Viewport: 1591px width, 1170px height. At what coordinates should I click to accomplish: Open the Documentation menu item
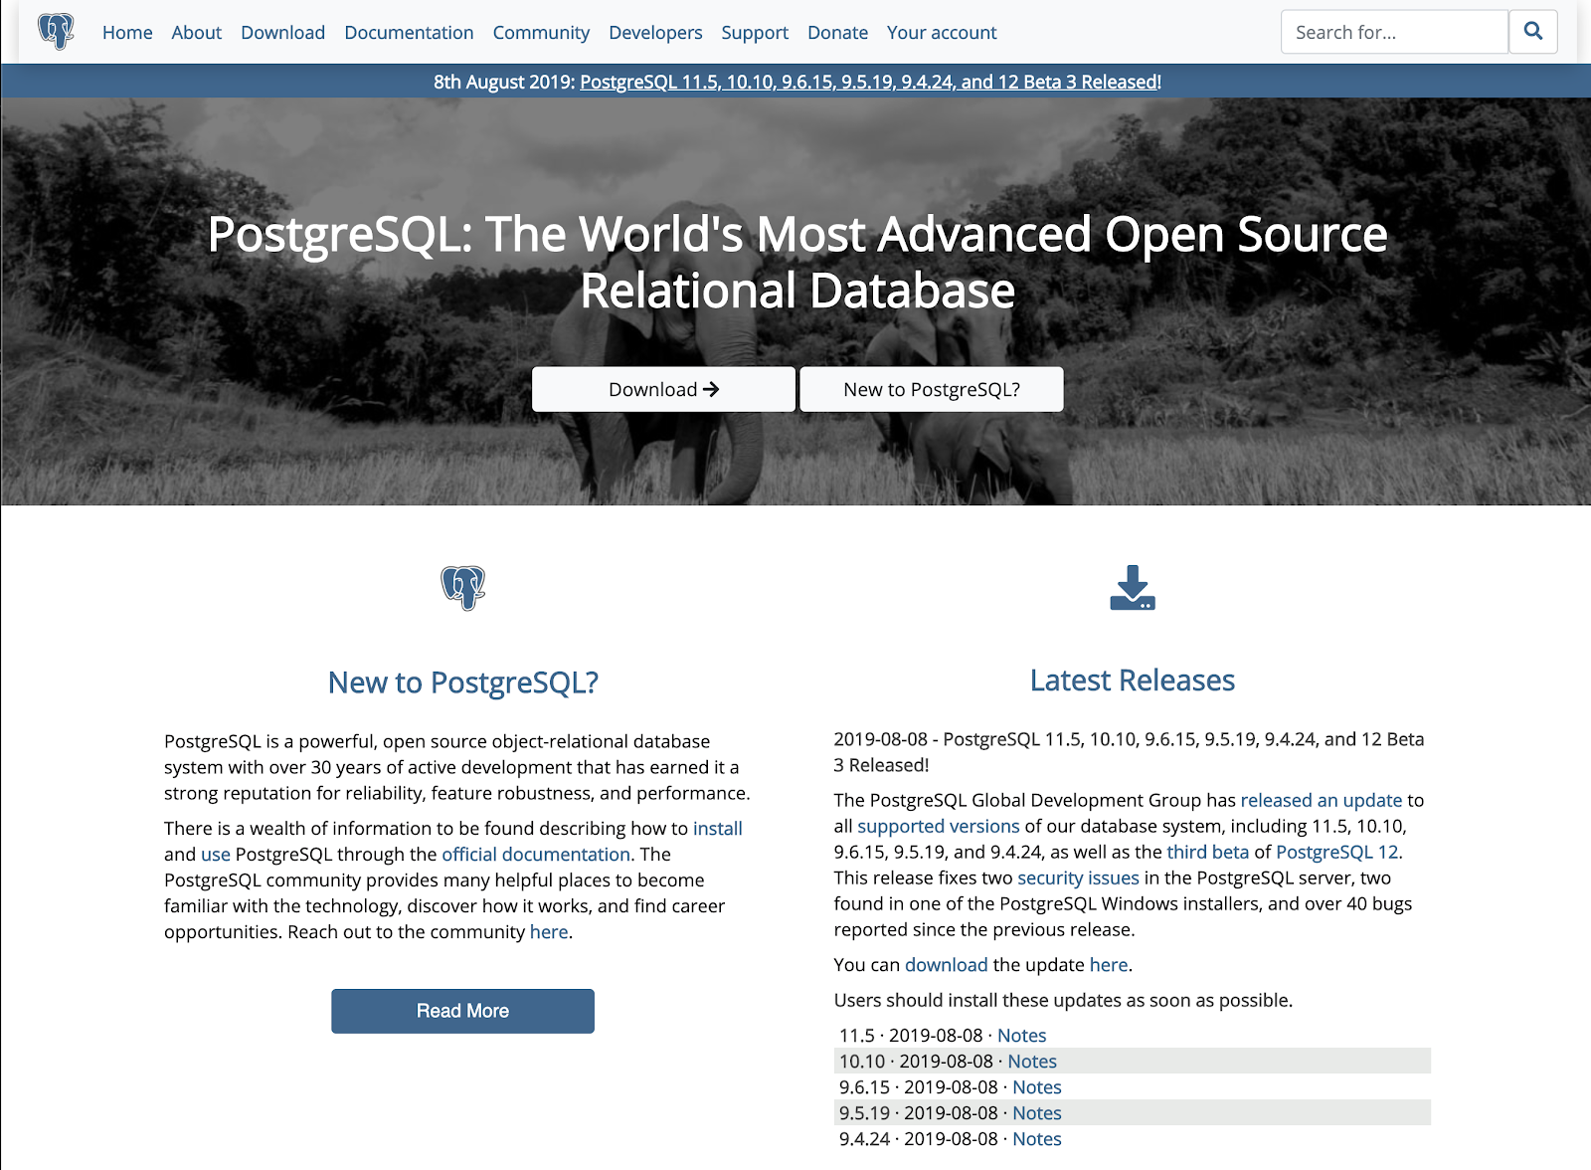(x=409, y=33)
